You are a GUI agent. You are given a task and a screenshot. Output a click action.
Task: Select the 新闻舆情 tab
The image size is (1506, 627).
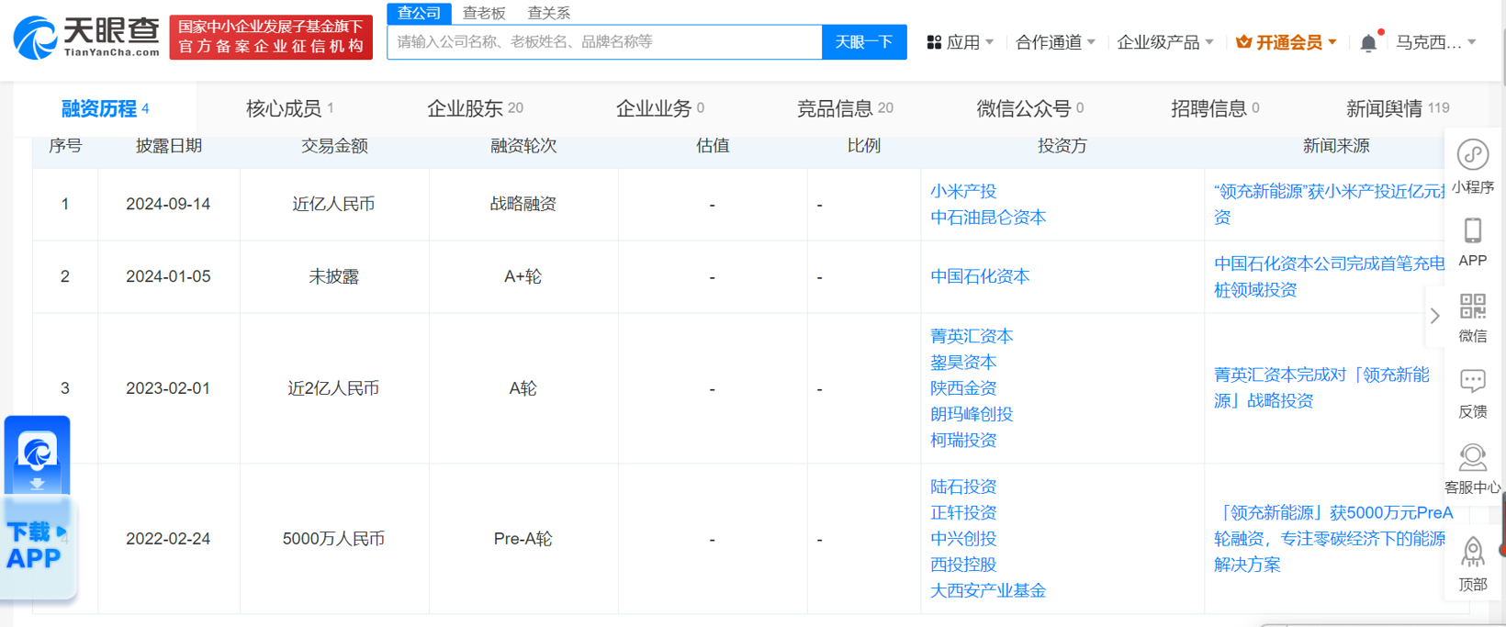point(1398,108)
